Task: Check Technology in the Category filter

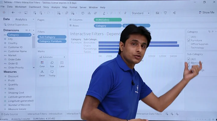Action: tap(189, 48)
